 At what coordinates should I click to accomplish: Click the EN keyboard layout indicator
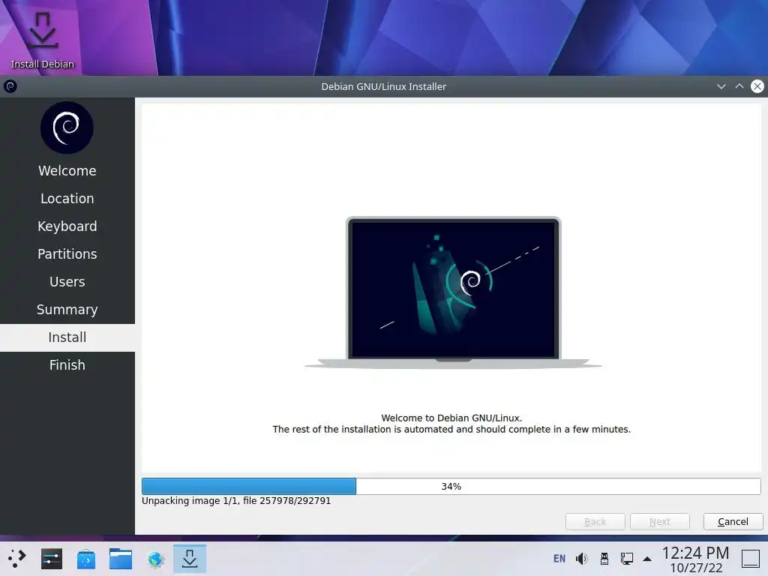559,559
